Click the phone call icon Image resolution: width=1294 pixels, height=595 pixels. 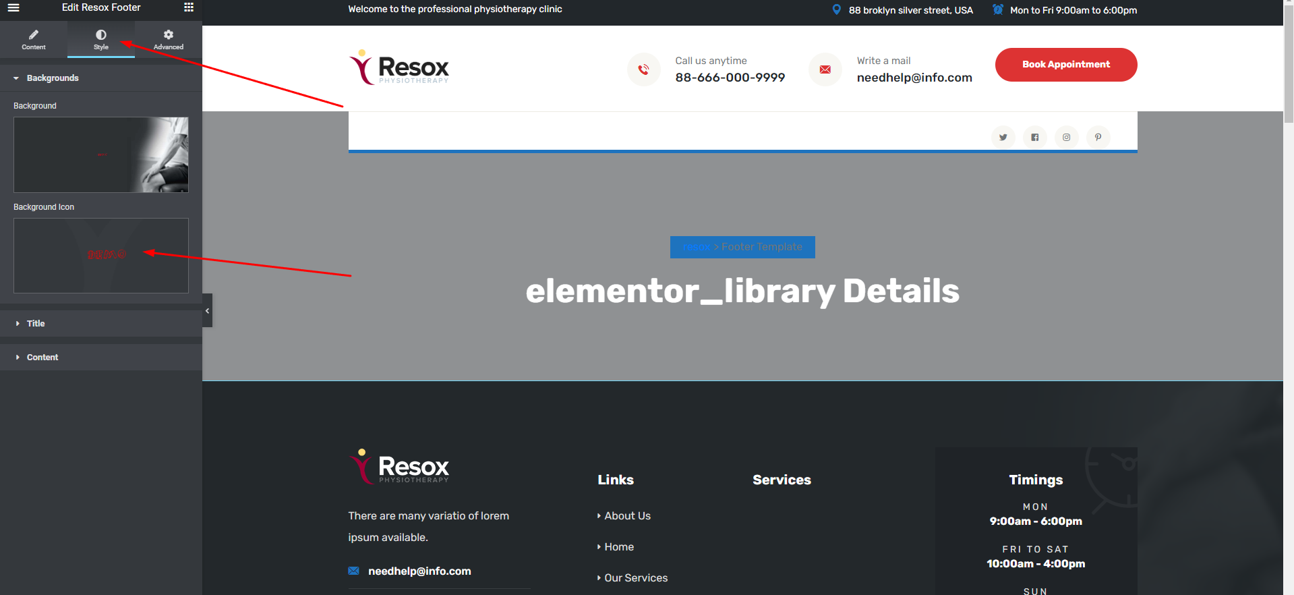[644, 69]
